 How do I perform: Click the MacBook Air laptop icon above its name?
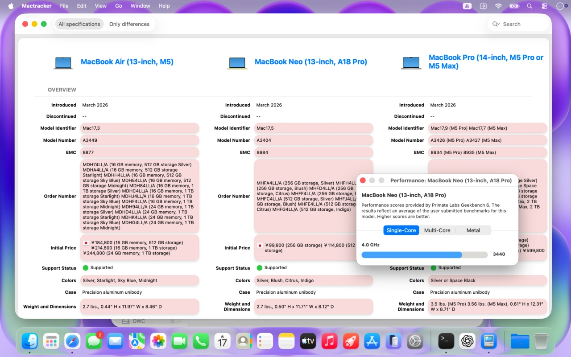[x=63, y=62]
